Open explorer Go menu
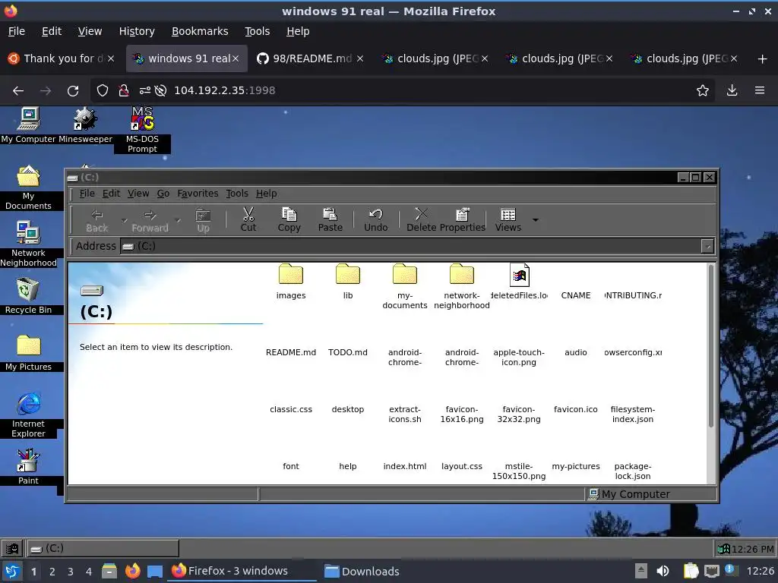This screenshot has width=778, height=583. (163, 194)
